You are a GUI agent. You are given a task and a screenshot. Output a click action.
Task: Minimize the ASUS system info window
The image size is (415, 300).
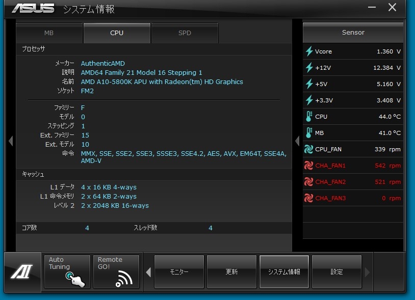(x=372, y=7)
